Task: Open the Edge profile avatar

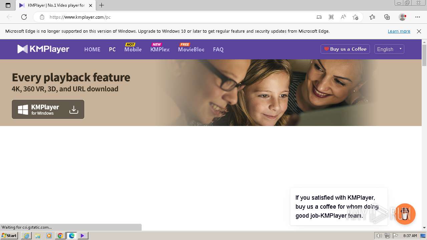Action: (402, 17)
